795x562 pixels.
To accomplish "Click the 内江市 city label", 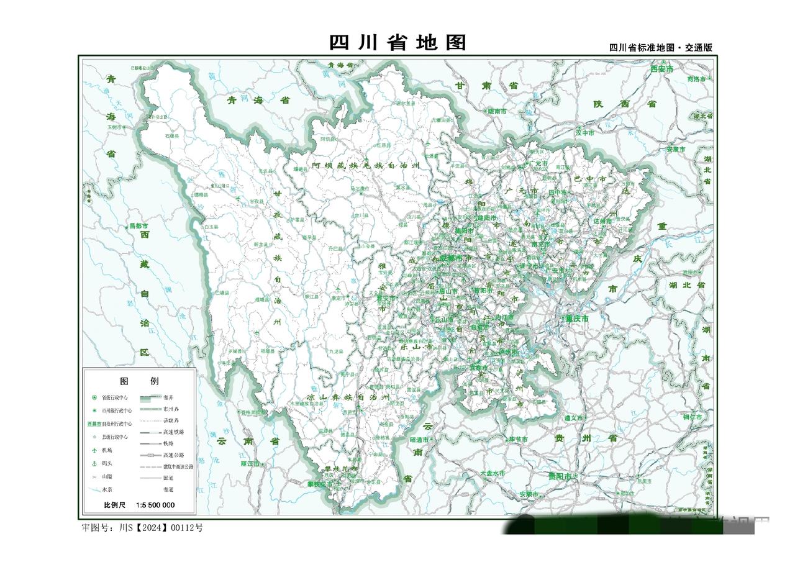I will pyautogui.click(x=504, y=317).
